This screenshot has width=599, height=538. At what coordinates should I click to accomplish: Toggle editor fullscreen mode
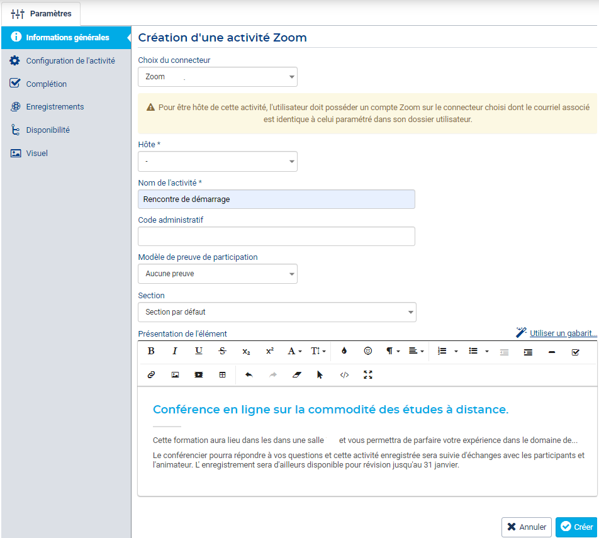[x=368, y=375]
